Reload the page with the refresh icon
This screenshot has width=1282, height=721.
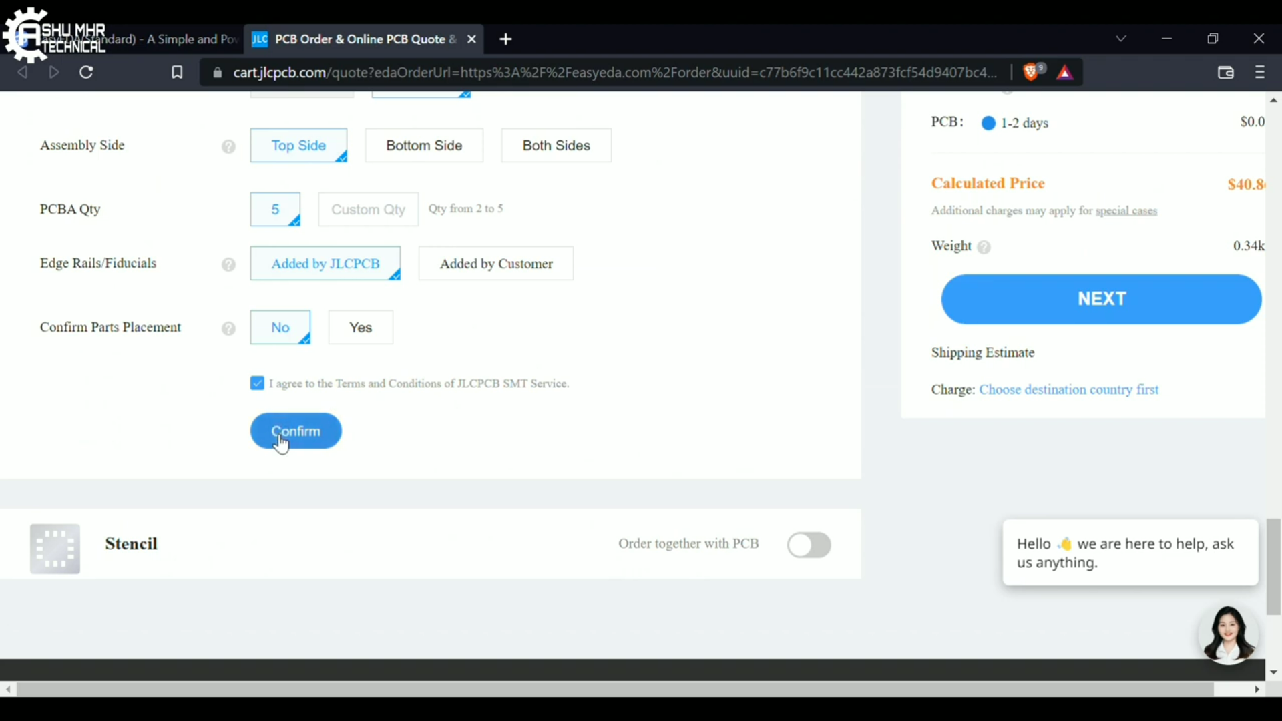[x=86, y=72]
